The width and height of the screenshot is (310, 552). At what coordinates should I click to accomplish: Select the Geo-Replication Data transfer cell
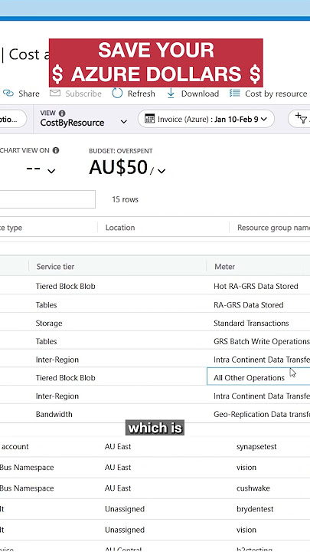pos(262,414)
